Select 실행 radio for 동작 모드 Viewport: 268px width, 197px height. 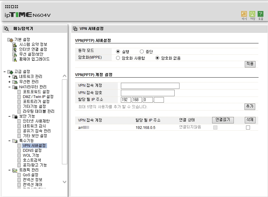pos(118,52)
